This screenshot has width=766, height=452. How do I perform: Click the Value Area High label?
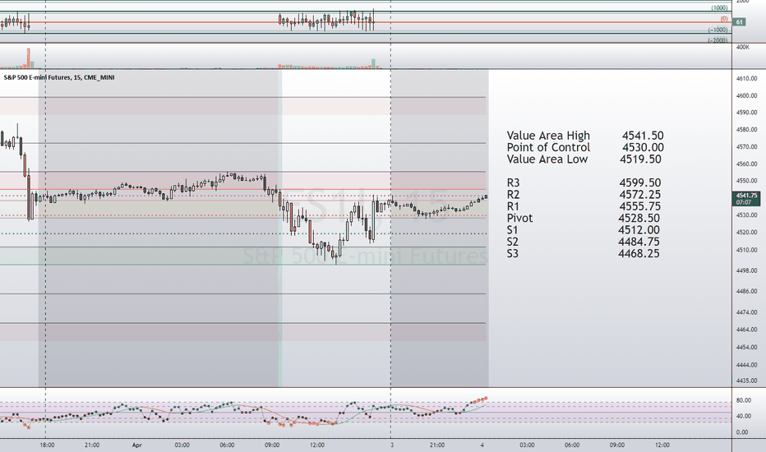548,136
